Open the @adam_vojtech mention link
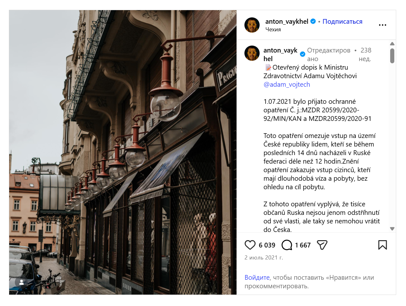406x306 pixels. (287, 84)
